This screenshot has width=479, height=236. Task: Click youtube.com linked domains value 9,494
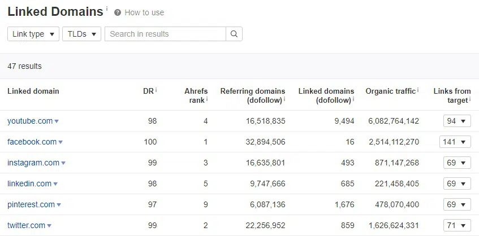(x=344, y=121)
